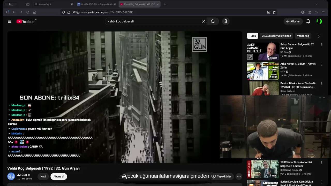Open Sakıp Sabancı Belgeseli video title

click(x=297, y=46)
